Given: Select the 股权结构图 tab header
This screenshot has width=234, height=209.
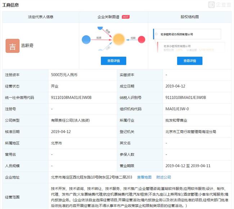Looking at the screenshot, I should click(x=190, y=17).
